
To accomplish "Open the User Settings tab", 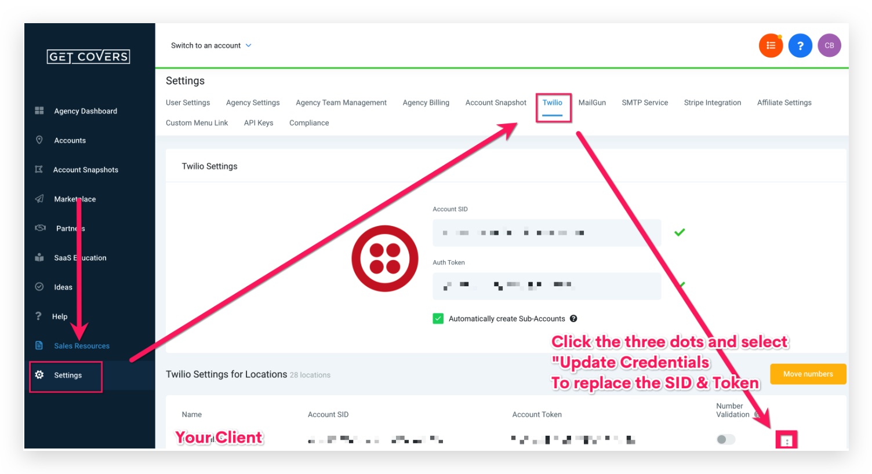I will coord(188,103).
